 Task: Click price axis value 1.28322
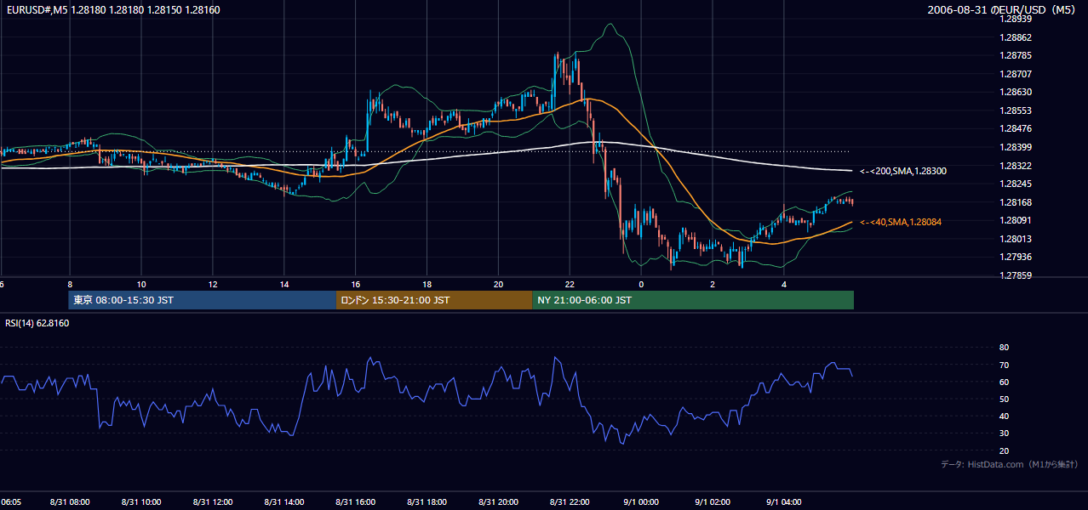pos(1015,166)
